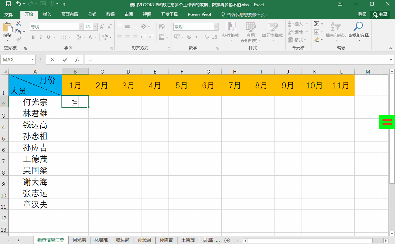Confirm the formula entry with the checkmark
This screenshot has height=244, width=395.
(x=65, y=60)
